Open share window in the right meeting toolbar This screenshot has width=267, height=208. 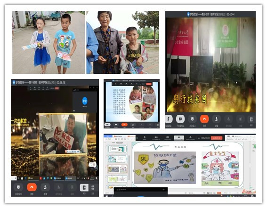193,119
